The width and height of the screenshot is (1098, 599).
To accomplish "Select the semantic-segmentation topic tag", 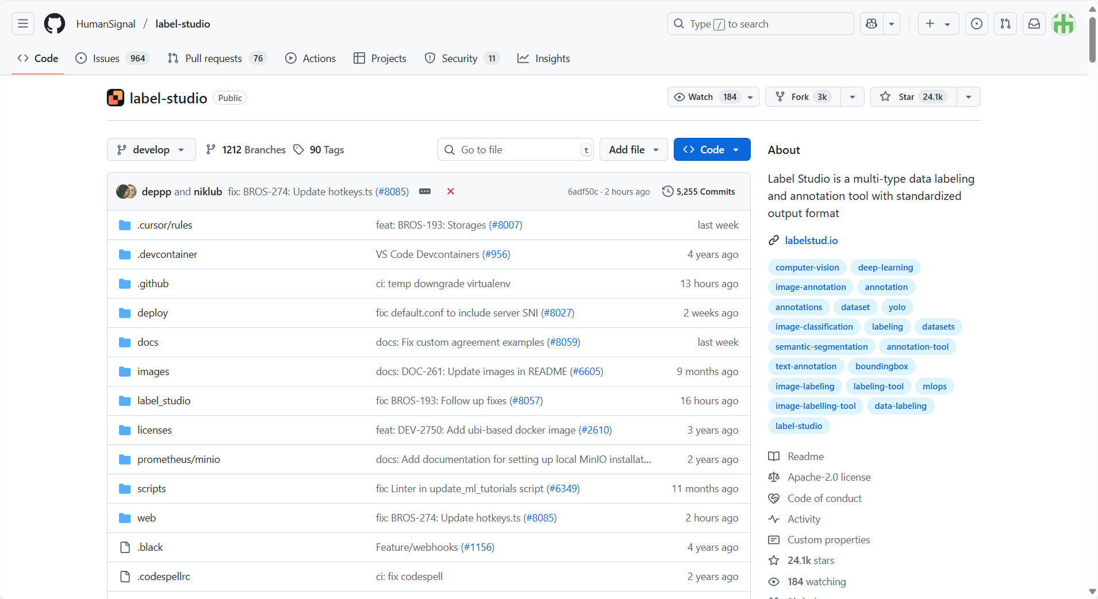I will pos(821,346).
